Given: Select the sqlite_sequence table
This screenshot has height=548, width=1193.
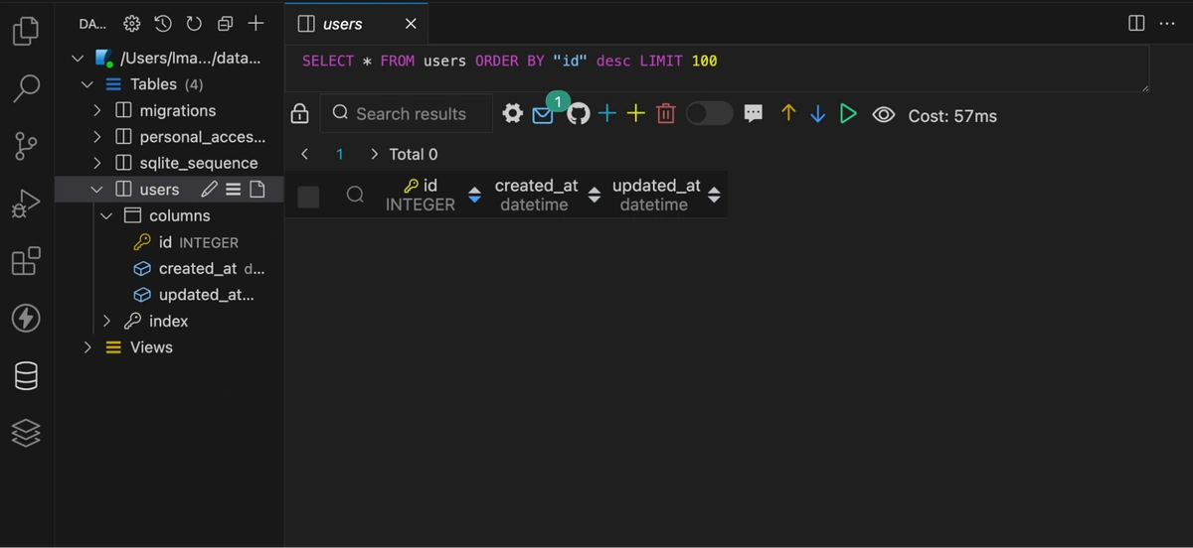Looking at the screenshot, I should point(198,163).
